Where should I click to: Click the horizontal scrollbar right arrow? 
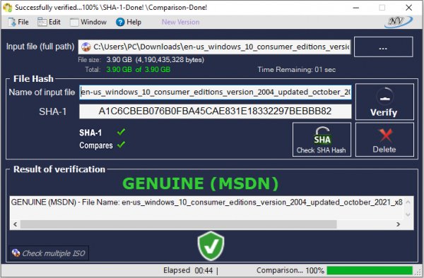(x=398, y=224)
